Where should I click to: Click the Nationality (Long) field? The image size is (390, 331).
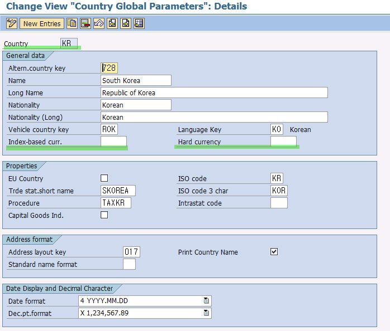point(214,117)
